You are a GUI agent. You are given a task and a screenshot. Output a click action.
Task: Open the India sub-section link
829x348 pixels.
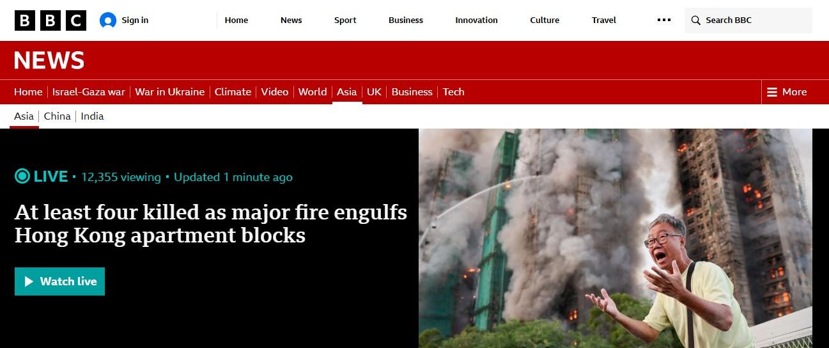pyautogui.click(x=92, y=116)
